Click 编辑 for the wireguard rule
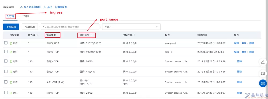The height and width of the screenshot is (99, 268). tap(236, 43)
